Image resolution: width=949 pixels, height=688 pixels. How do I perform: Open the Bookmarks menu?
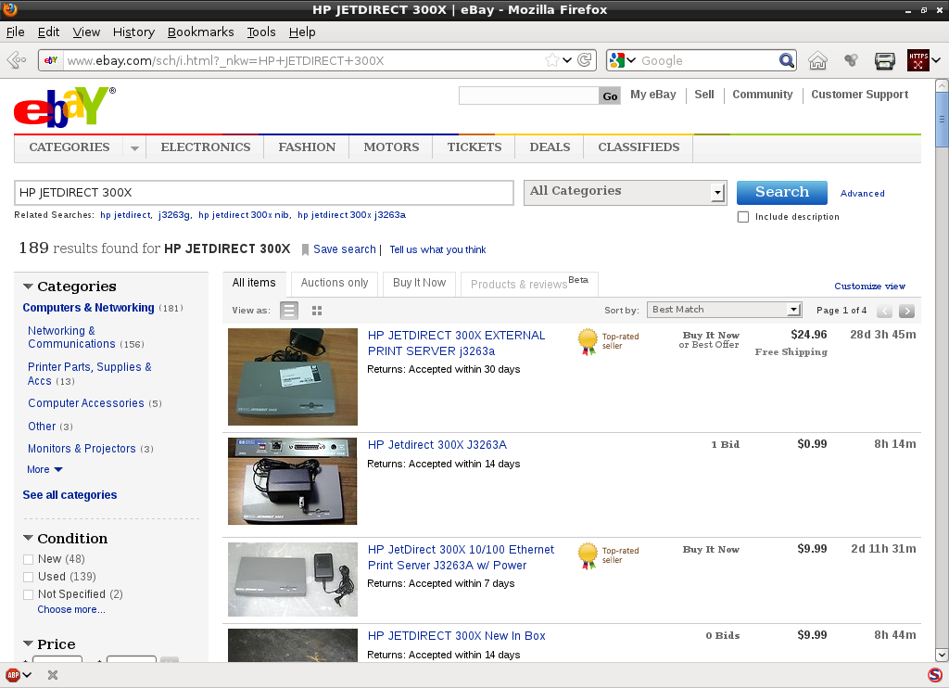click(200, 32)
